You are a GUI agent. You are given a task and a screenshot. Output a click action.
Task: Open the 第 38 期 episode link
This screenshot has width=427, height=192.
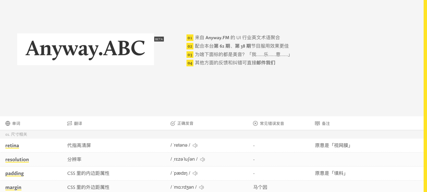(243, 46)
